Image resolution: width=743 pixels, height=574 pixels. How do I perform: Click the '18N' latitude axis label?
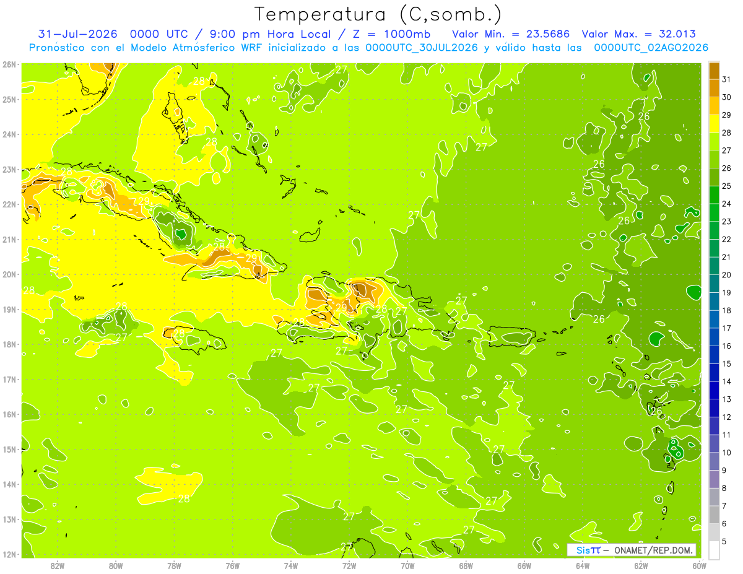pos(9,344)
